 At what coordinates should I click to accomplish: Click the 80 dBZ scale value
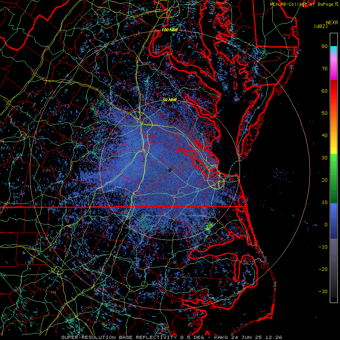pyautogui.click(x=325, y=46)
